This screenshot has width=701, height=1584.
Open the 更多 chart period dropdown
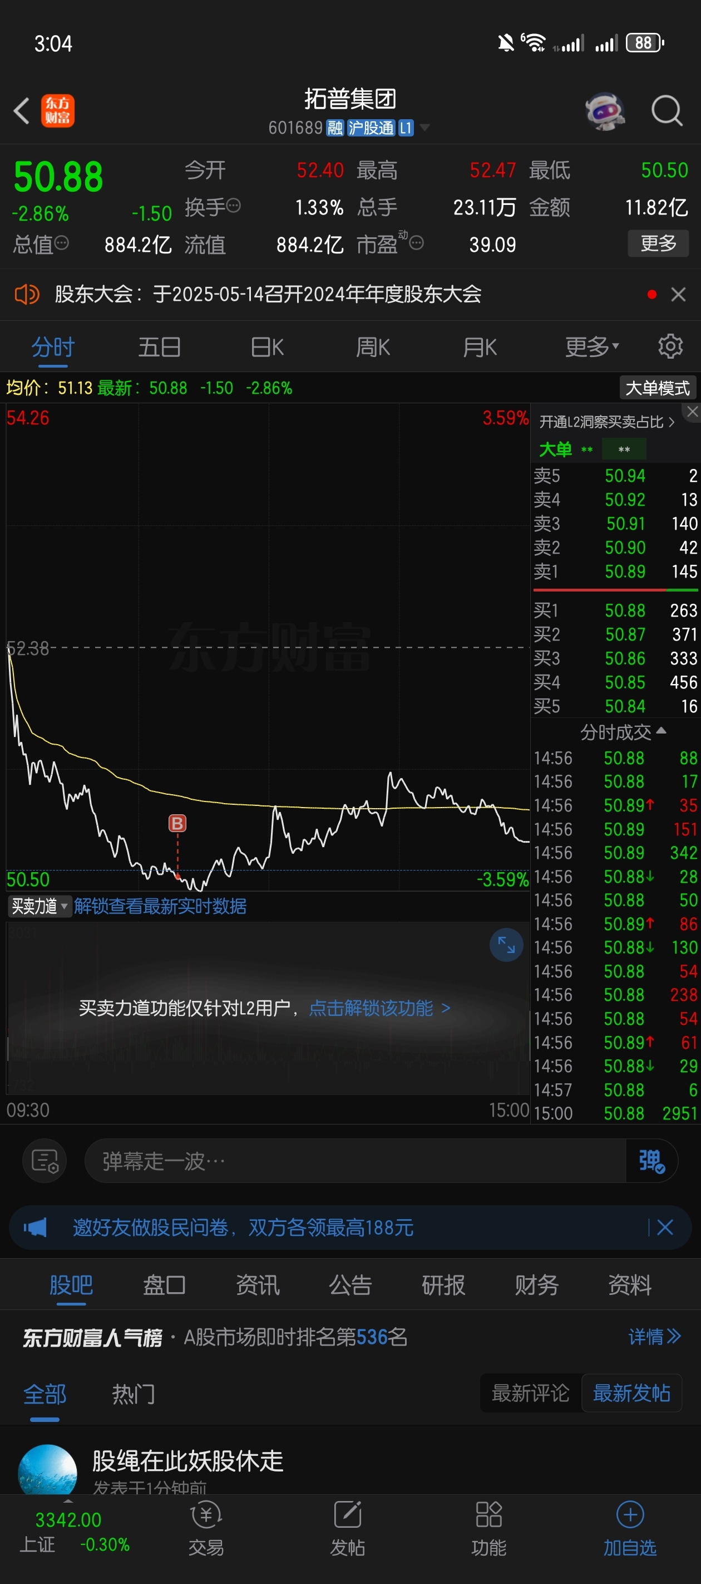point(591,347)
